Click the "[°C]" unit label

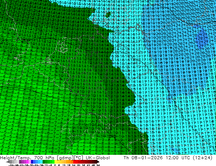[78, 158]
